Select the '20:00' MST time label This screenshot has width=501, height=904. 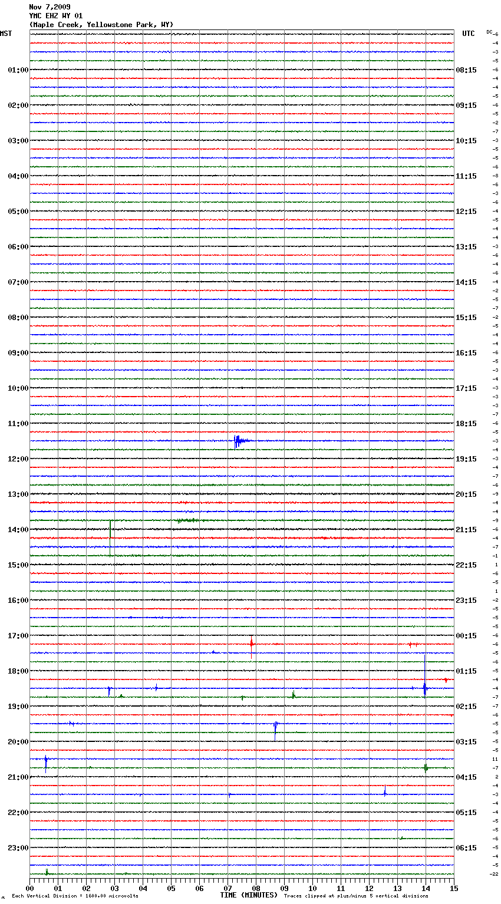[x=18, y=742]
